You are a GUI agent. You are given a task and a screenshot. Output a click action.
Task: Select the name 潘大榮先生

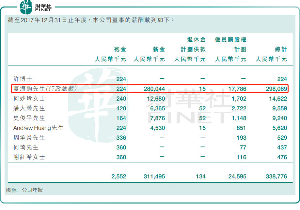pos(29,108)
